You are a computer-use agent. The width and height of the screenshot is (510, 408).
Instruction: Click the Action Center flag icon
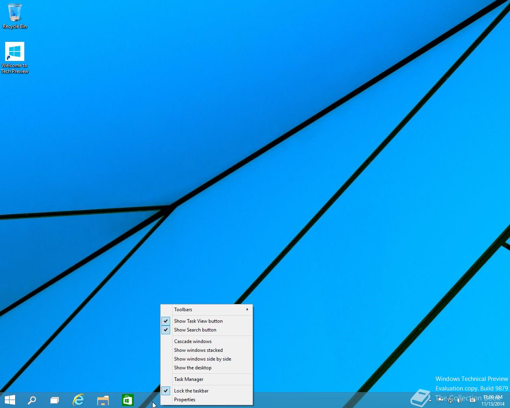pyautogui.click(x=440, y=400)
